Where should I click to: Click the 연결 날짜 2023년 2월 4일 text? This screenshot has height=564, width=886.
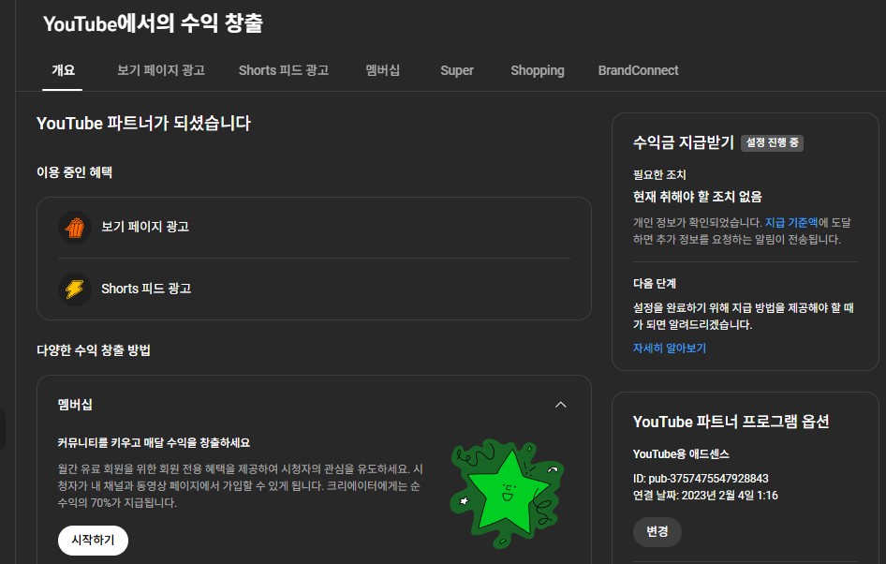tap(705, 496)
